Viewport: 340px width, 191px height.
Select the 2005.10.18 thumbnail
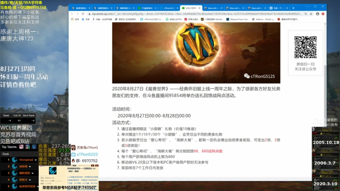(x=326, y=137)
